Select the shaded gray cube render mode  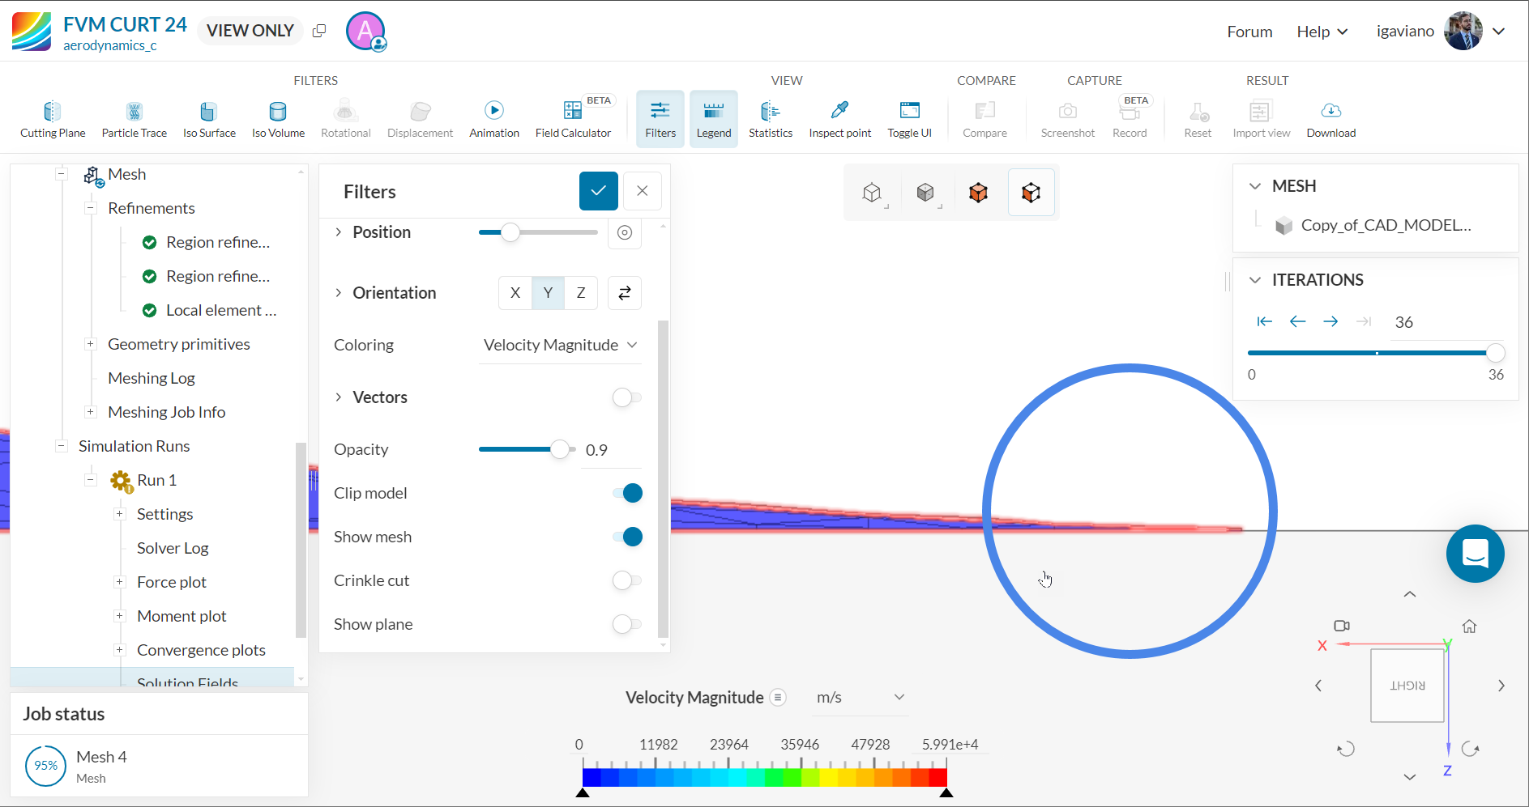click(925, 193)
